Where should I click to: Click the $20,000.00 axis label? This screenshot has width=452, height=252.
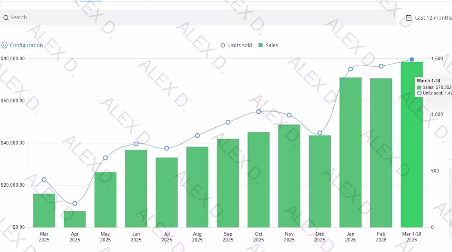[13, 185]
